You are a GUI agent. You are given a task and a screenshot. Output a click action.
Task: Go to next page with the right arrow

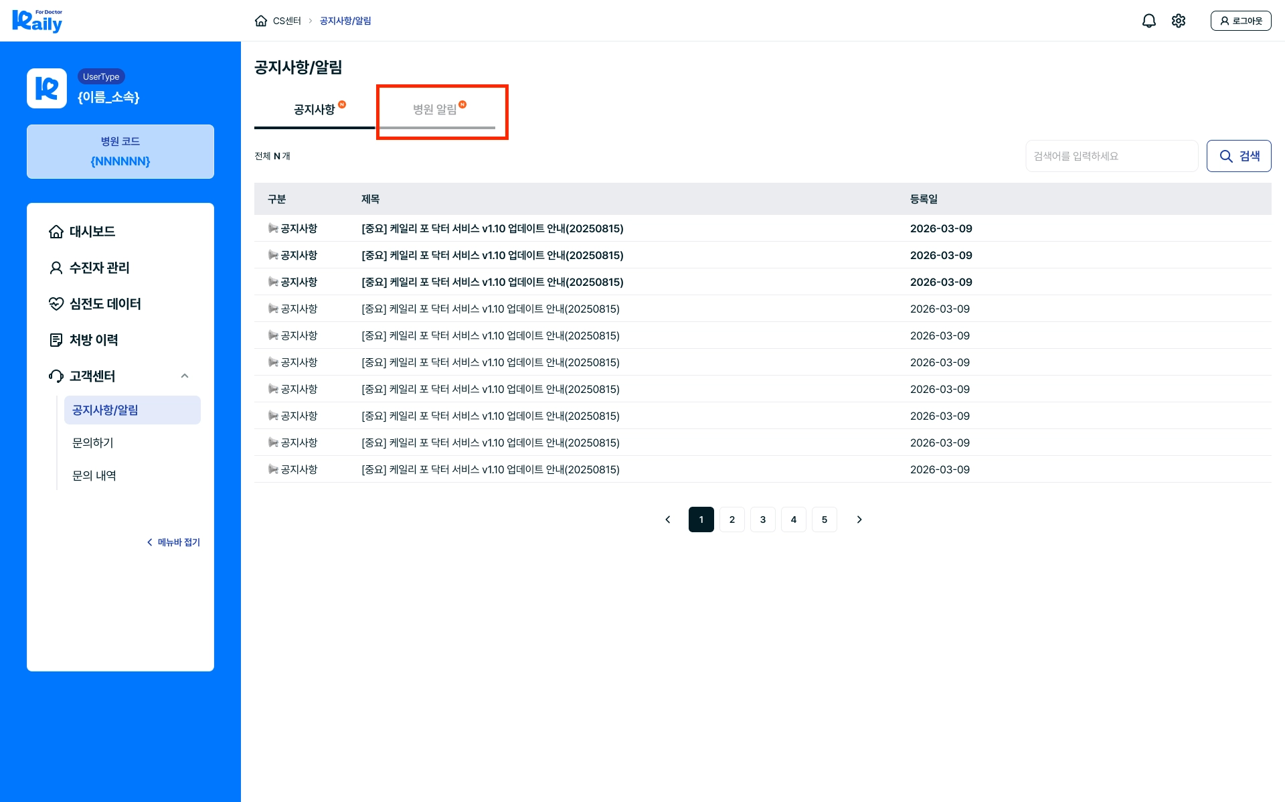pyautogui.click(x=859, y=519)
